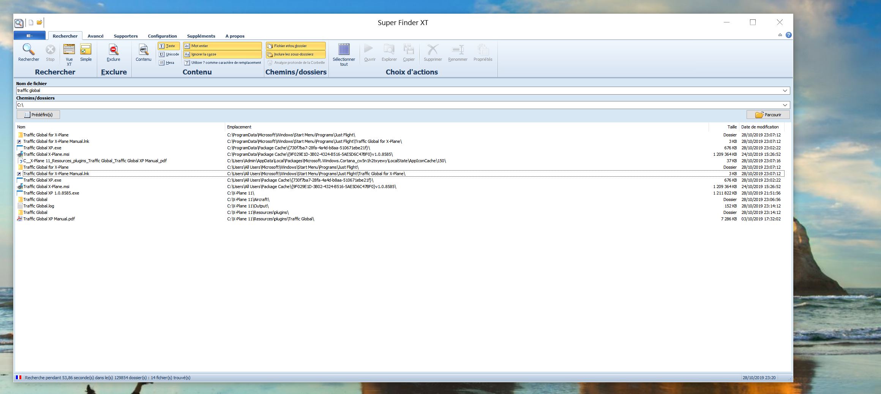881x394 pixels.
Task: Open the blue application menu button
Action: 30,36
